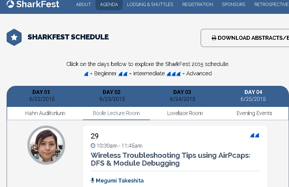Image resolution: width=289 pixels, height=187 pixels.
Task: Click the star hexagon schedule icon
Action: tap(14, 37)
